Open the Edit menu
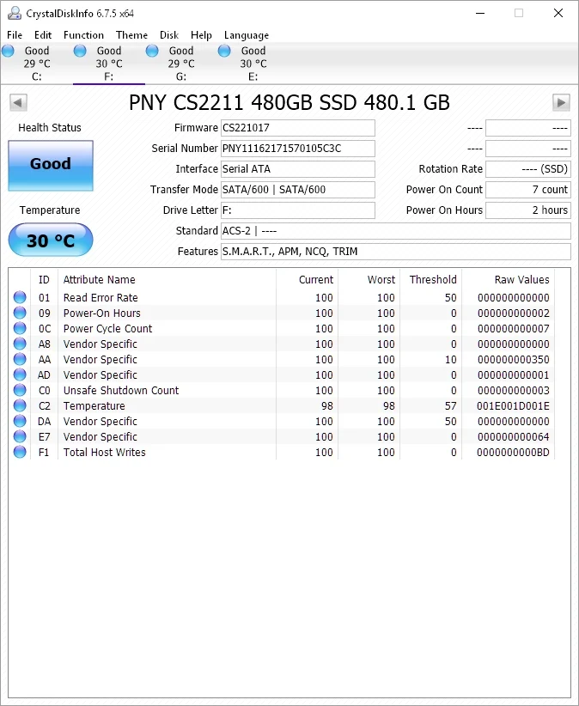579x706 pixels. [x=43, y=35]
